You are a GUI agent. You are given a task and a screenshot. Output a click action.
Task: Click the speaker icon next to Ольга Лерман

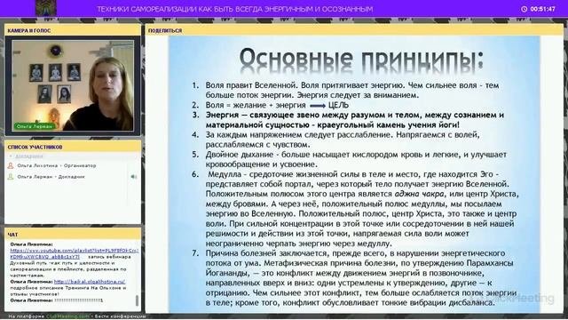pos(134,177)
